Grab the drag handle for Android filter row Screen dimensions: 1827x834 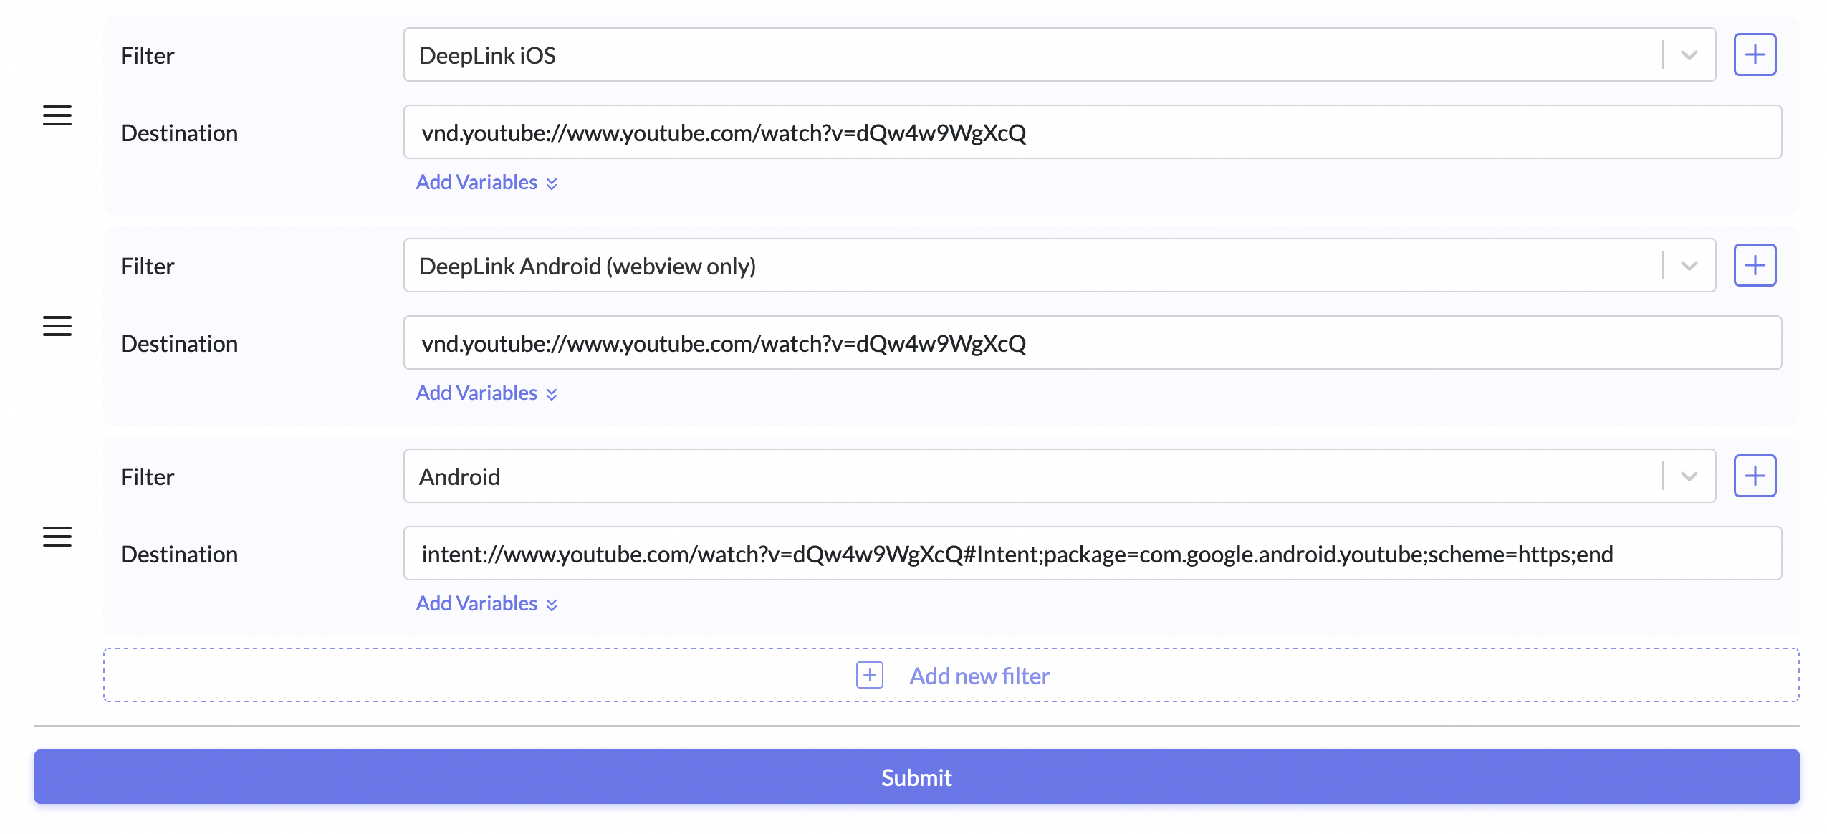point(57,537)
